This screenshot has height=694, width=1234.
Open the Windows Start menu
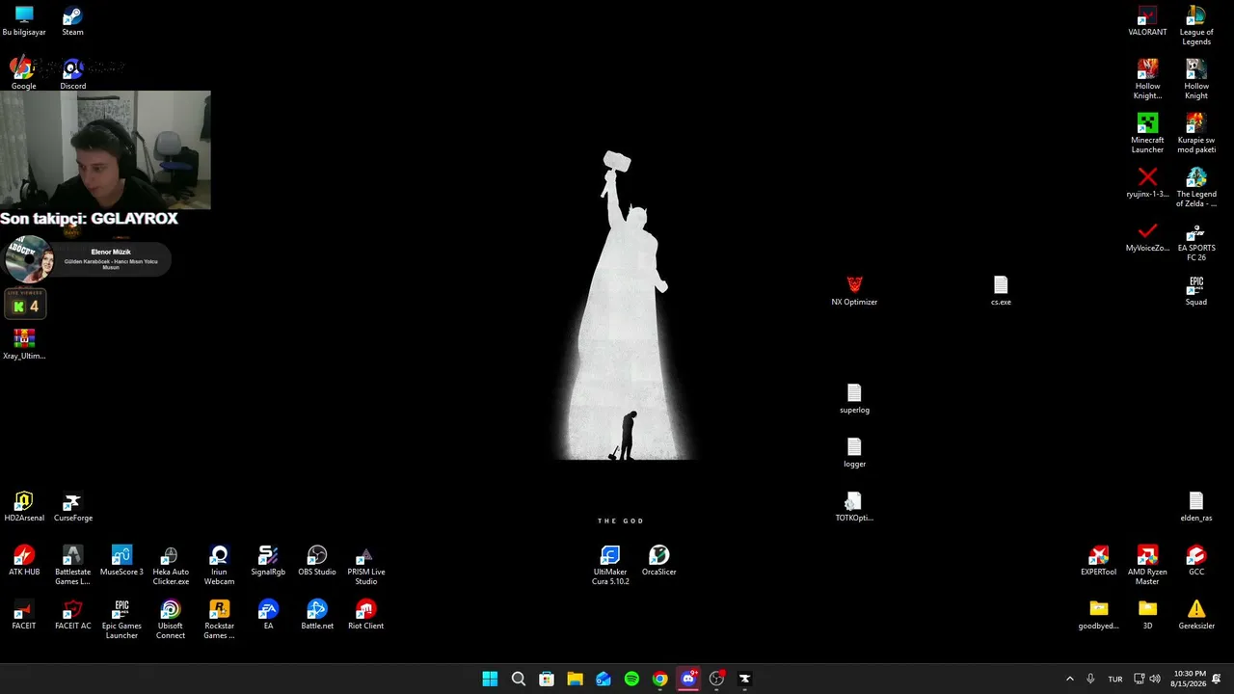(x=490, y=679)
